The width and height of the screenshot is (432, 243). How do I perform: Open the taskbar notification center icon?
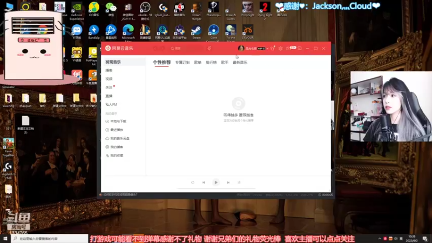[x=425, y=239]
